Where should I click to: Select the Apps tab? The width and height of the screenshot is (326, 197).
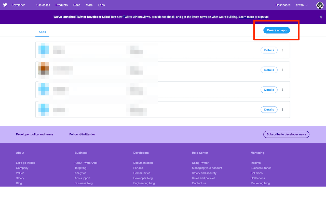click(42, 32)
